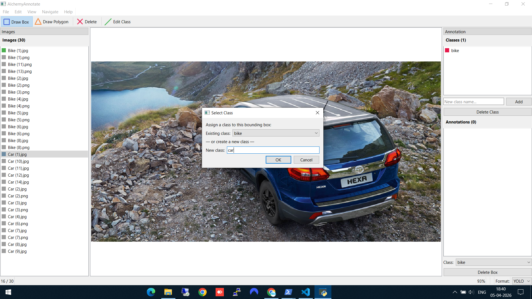Close the Select Class dialog
The image size is (532, 299).
click(318, 113)
